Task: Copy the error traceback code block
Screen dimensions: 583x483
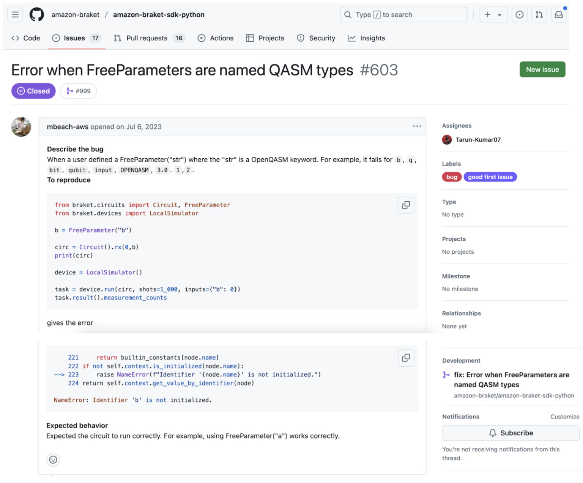Action: click(x=406, y=358)
